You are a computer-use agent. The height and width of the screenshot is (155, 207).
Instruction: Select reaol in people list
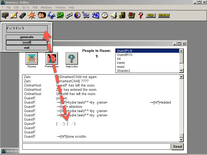pos(147,67)
